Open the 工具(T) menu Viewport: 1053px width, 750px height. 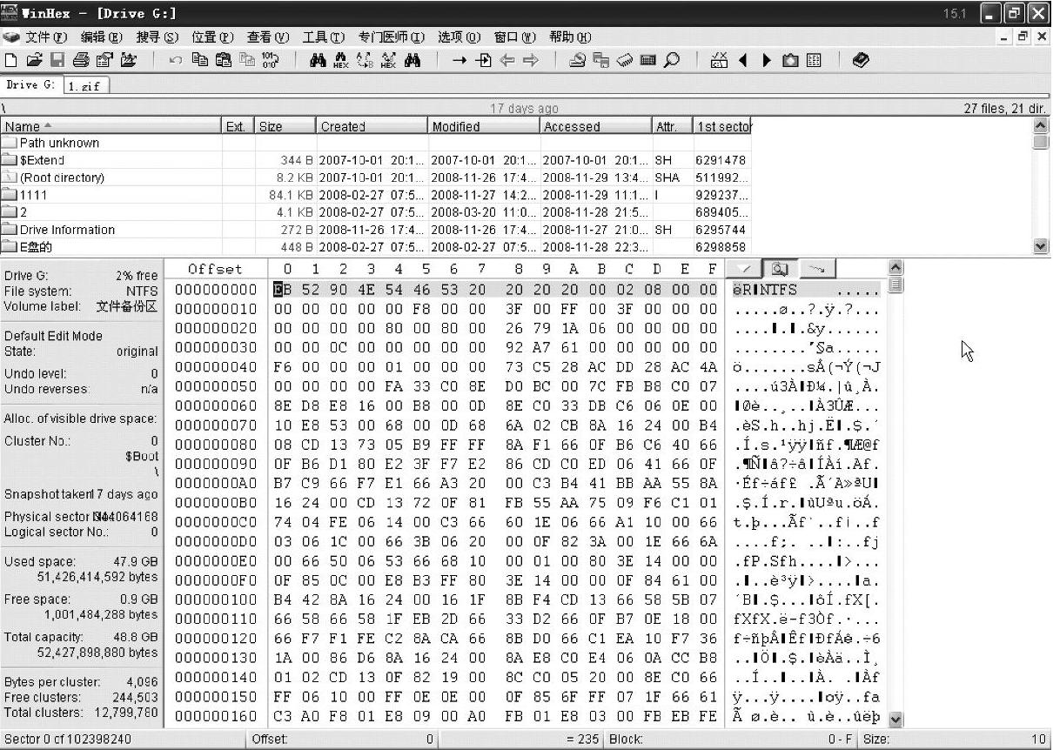coord(323,37)
